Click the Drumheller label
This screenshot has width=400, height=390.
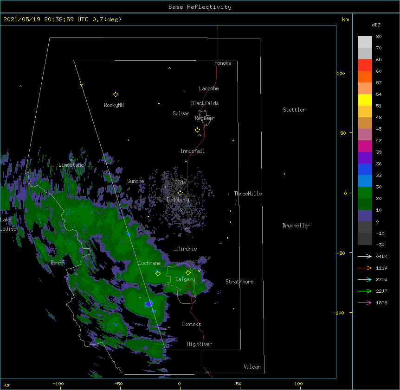point(296,226)
